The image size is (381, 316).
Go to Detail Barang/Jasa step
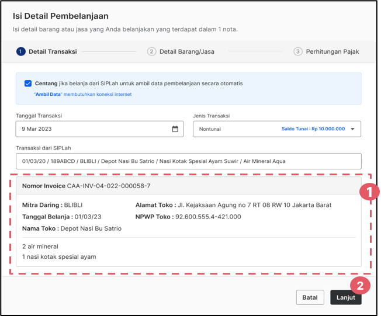coord(181,51)
